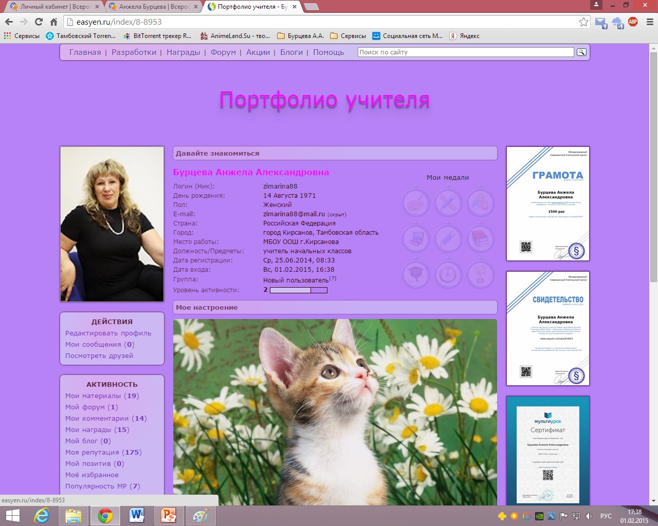Bookmark this page with the star icon
The image size is (658, 526).
pyautogui.click(x=583, y=22)
